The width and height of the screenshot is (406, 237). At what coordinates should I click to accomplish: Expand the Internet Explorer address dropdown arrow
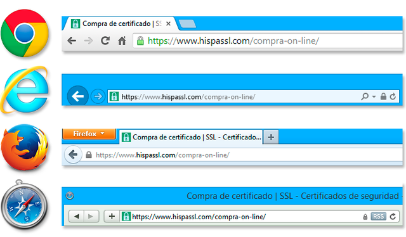click(374, 96)
